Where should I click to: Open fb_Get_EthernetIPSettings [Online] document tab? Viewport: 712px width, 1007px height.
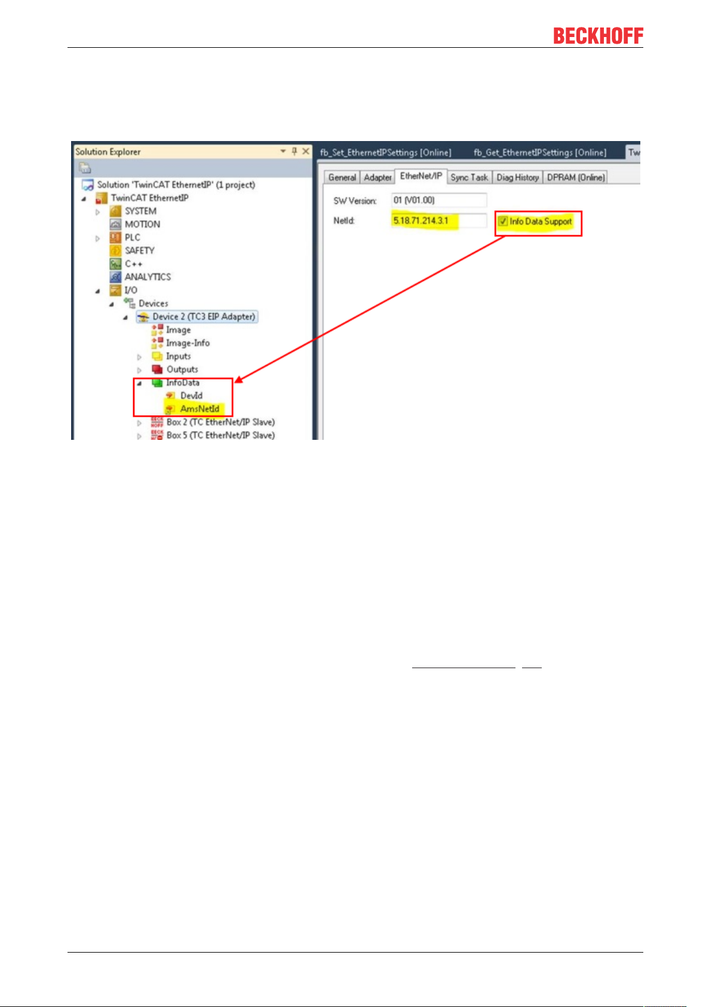(540, 152)
